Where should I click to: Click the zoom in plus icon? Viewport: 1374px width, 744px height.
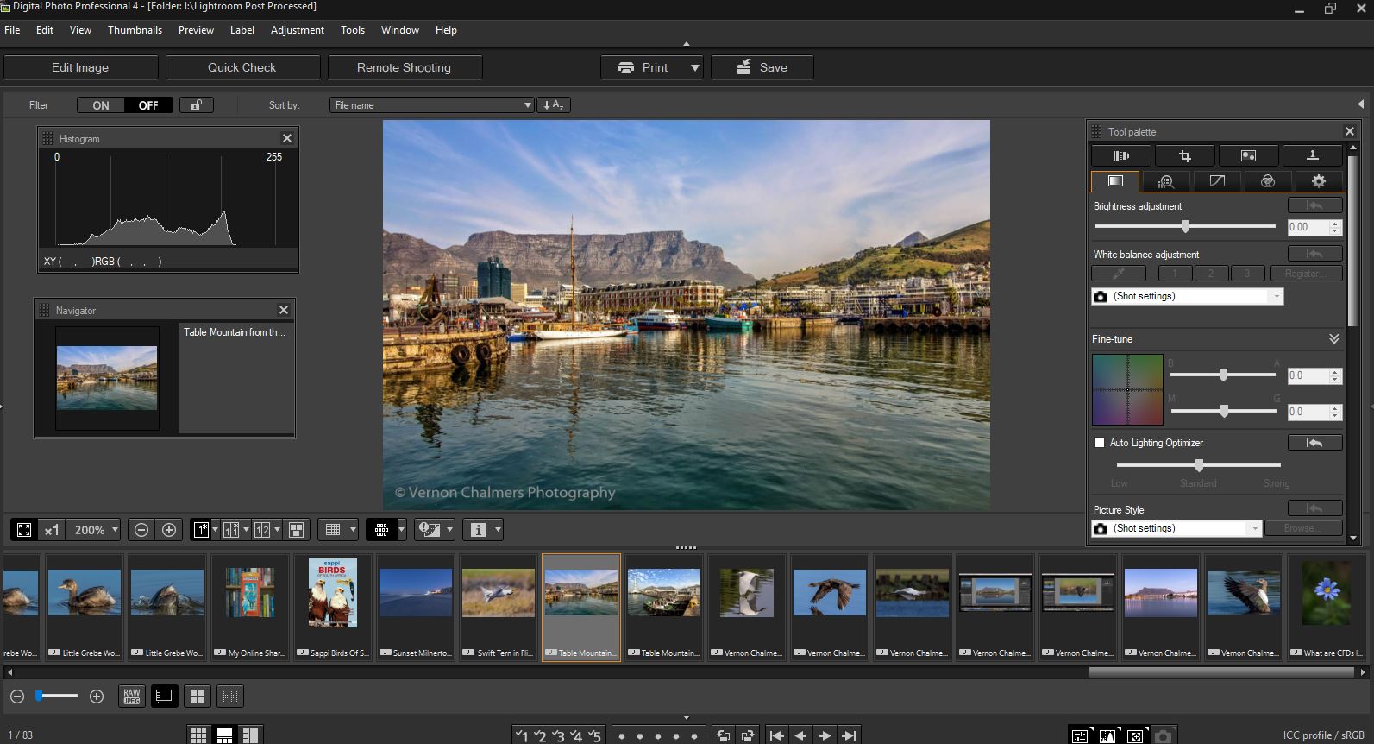click(169, 530)
